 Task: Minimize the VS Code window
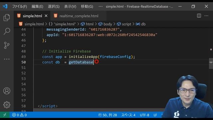pos(180,6)
